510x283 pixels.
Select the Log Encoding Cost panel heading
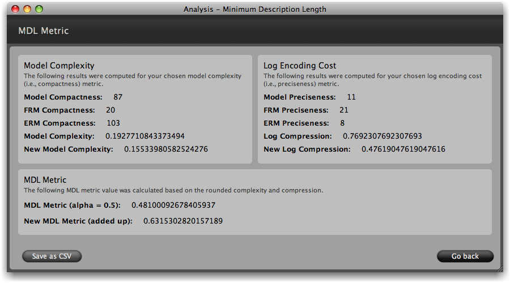click(300, 66)
